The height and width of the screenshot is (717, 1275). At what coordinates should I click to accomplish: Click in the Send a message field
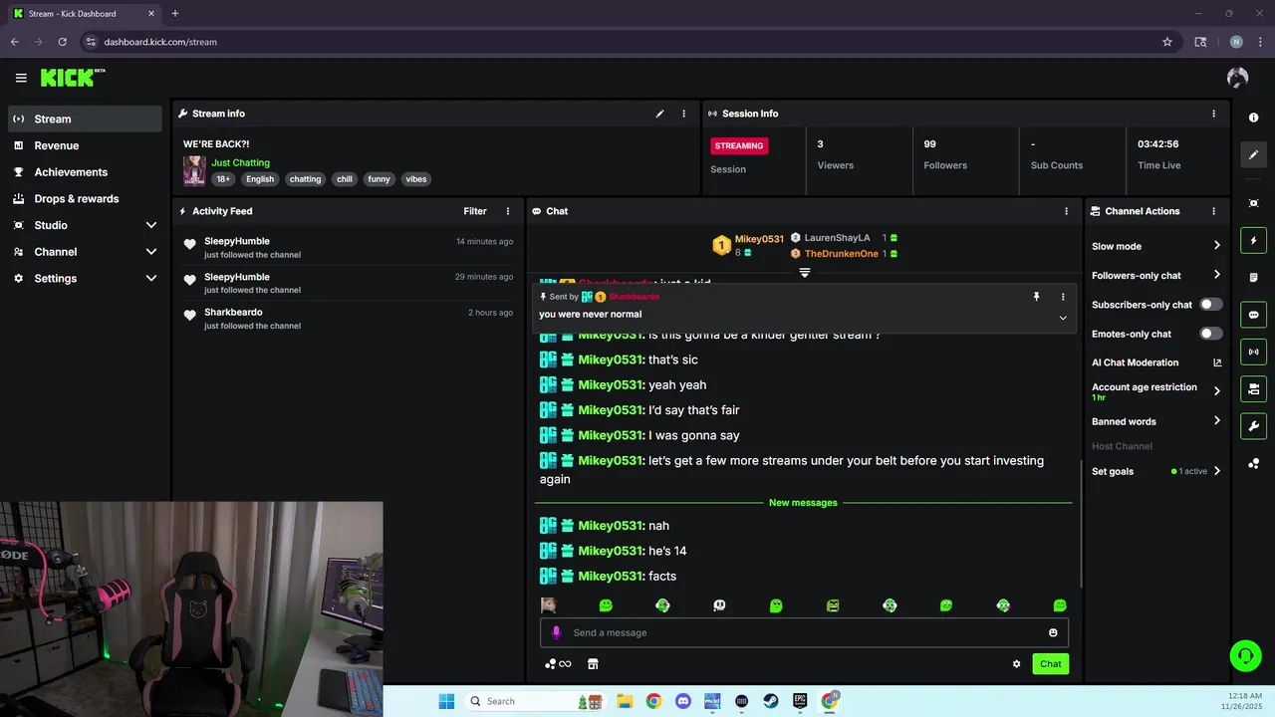(804, 632)
